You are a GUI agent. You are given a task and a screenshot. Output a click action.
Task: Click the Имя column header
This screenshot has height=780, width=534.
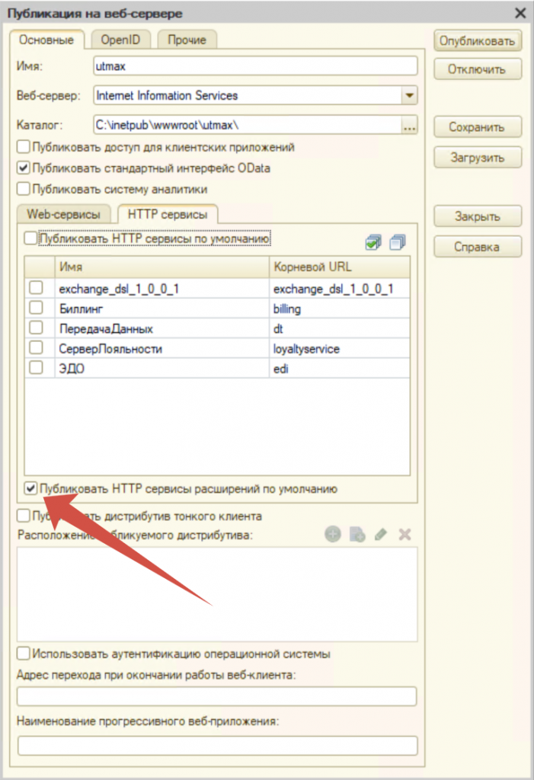tap(161, 267)
